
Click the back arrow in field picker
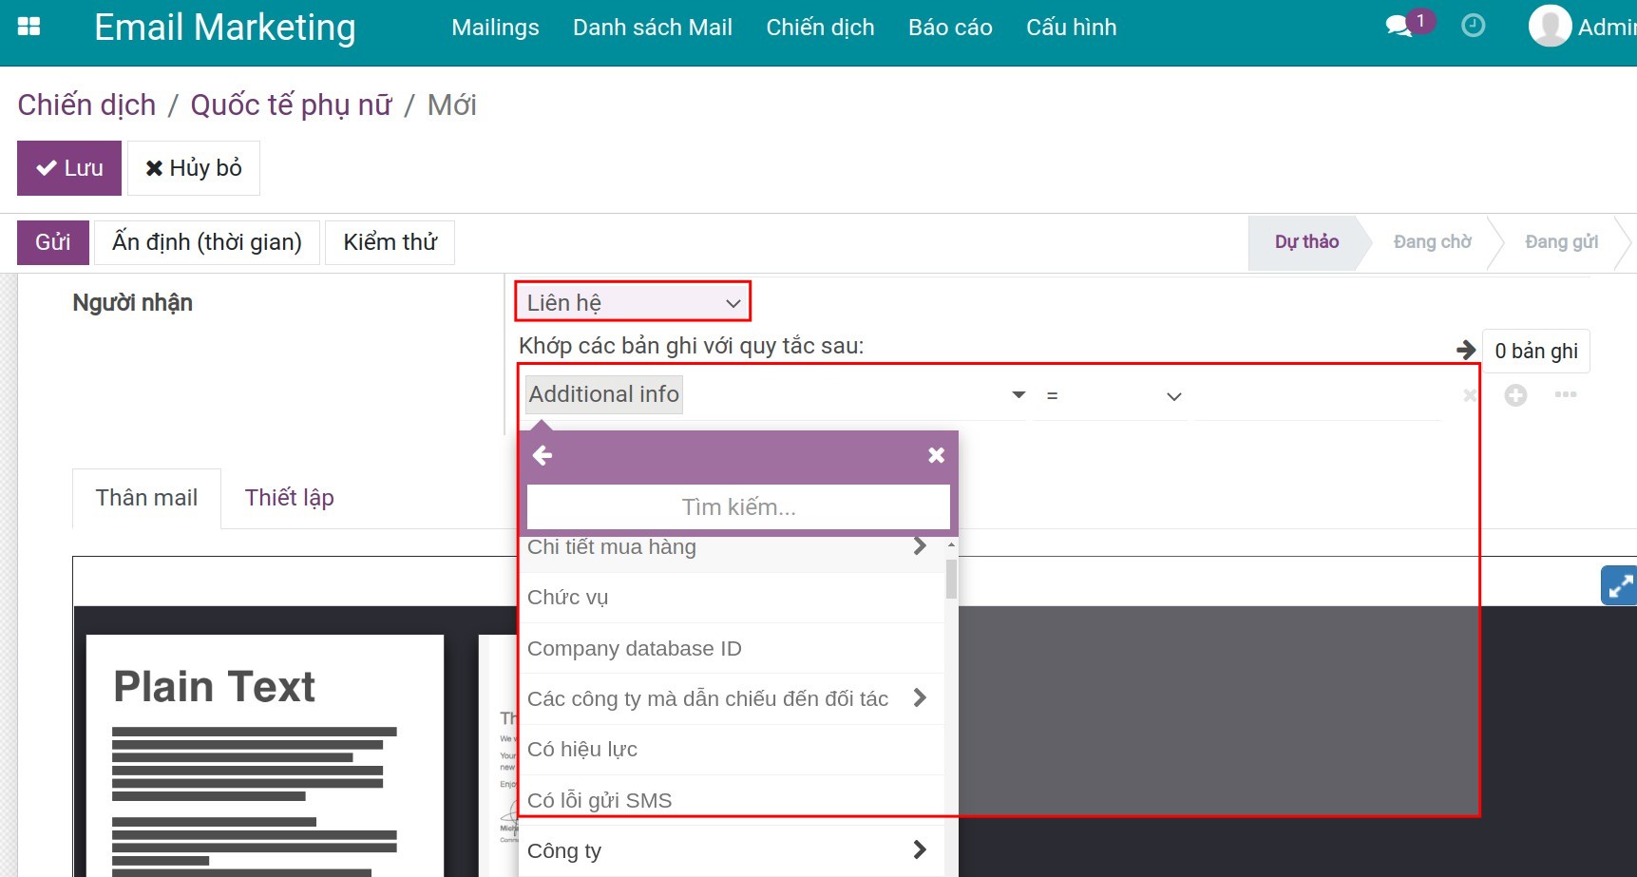pos(542,456)
